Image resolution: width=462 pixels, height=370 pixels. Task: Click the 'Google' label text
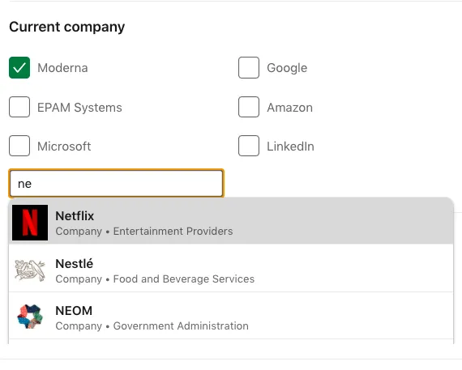(287, 68)
